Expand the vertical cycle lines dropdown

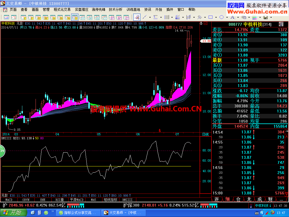click(x=172, y=17)
